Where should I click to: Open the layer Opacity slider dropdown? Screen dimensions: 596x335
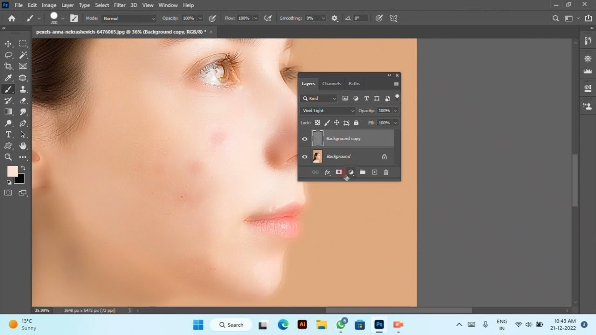[396, 111]
